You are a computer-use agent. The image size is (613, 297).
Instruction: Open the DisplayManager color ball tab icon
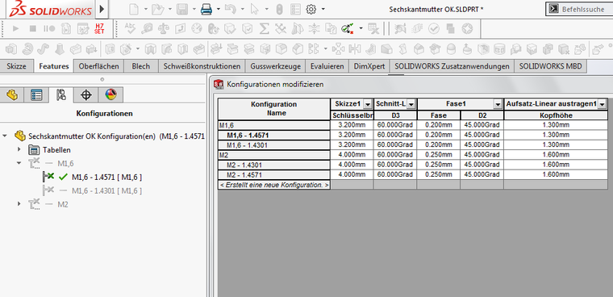(111, 94)
